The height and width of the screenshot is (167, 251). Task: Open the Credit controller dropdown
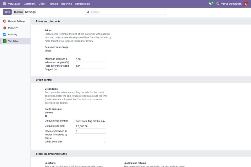point(91,142)
